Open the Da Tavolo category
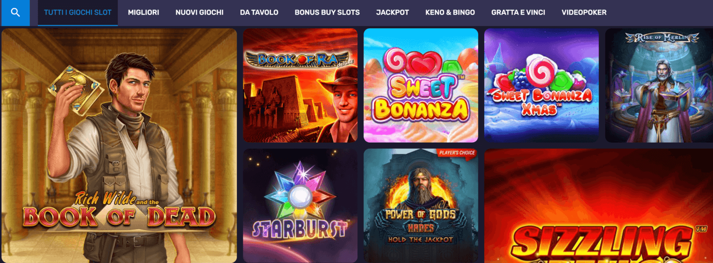 pyautogui.click(x=259, y=13)
